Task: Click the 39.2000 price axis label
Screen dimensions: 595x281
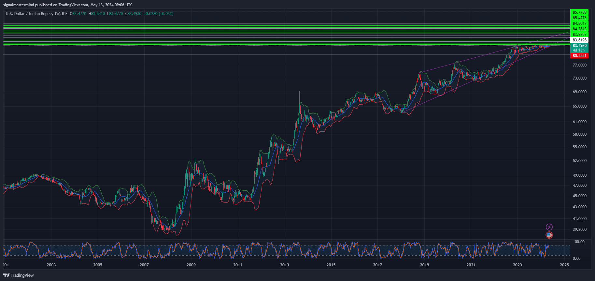Action: [x=580, y=229]
